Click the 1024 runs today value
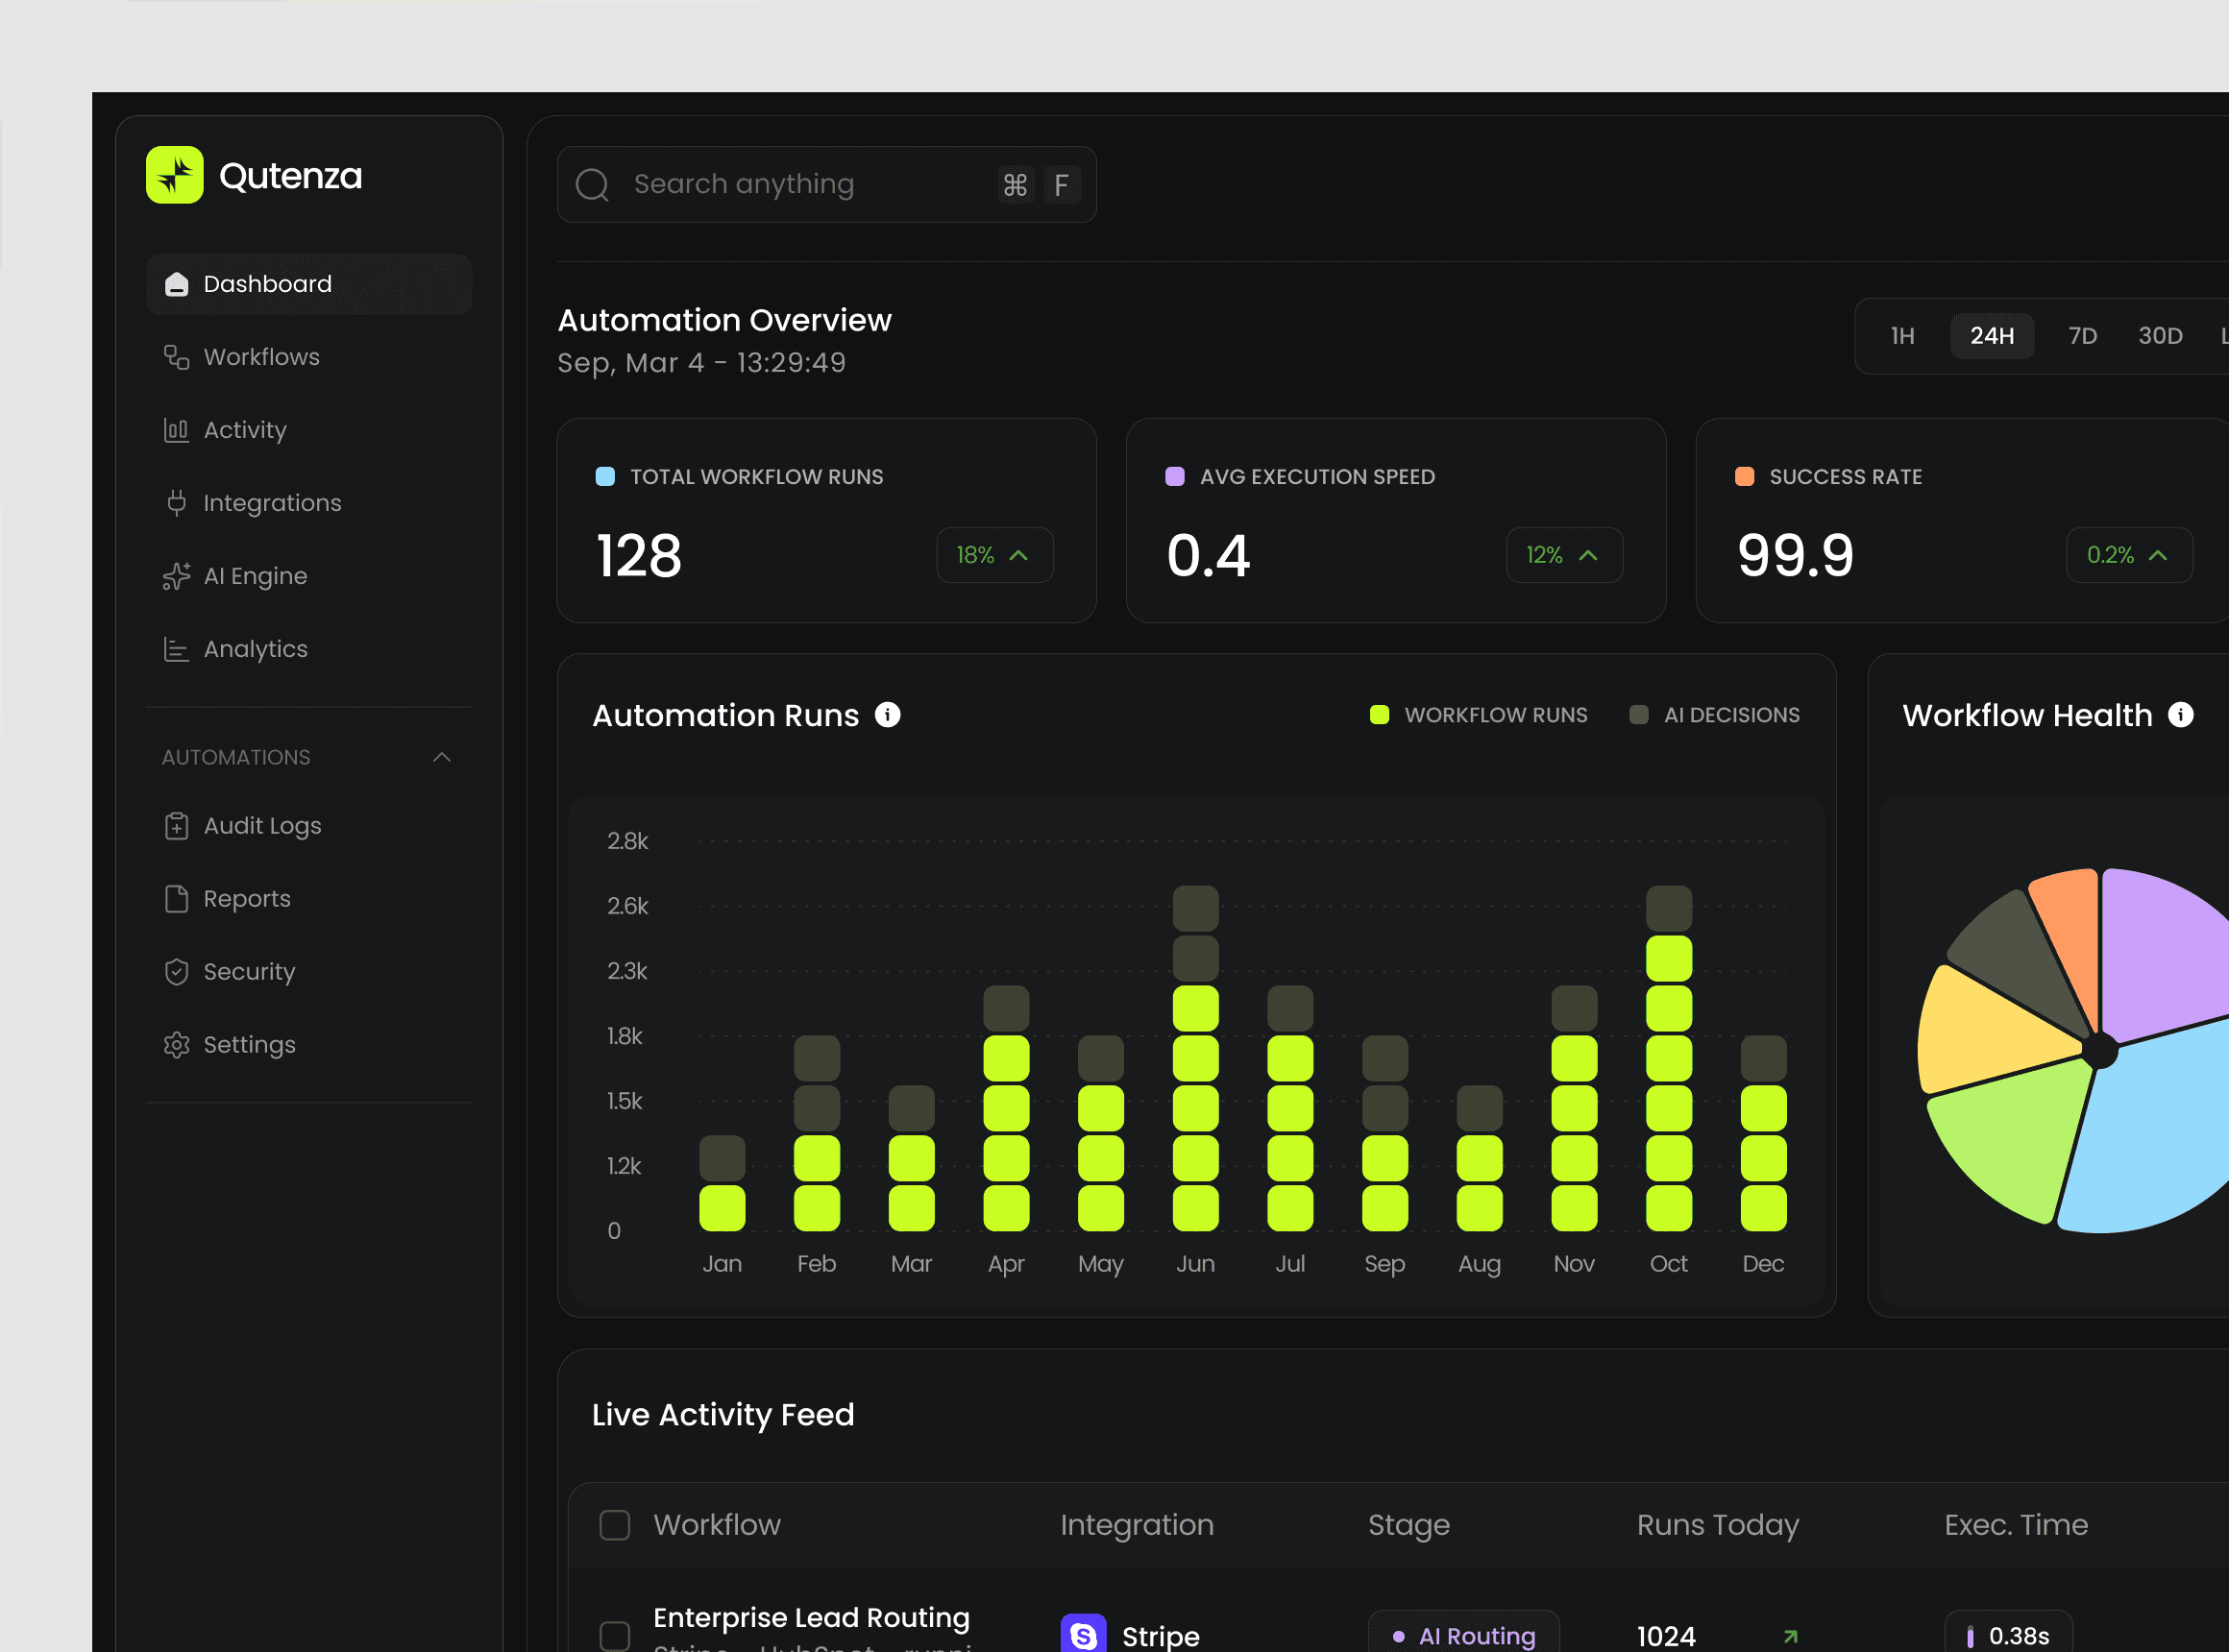 tap(1667, 1636)
